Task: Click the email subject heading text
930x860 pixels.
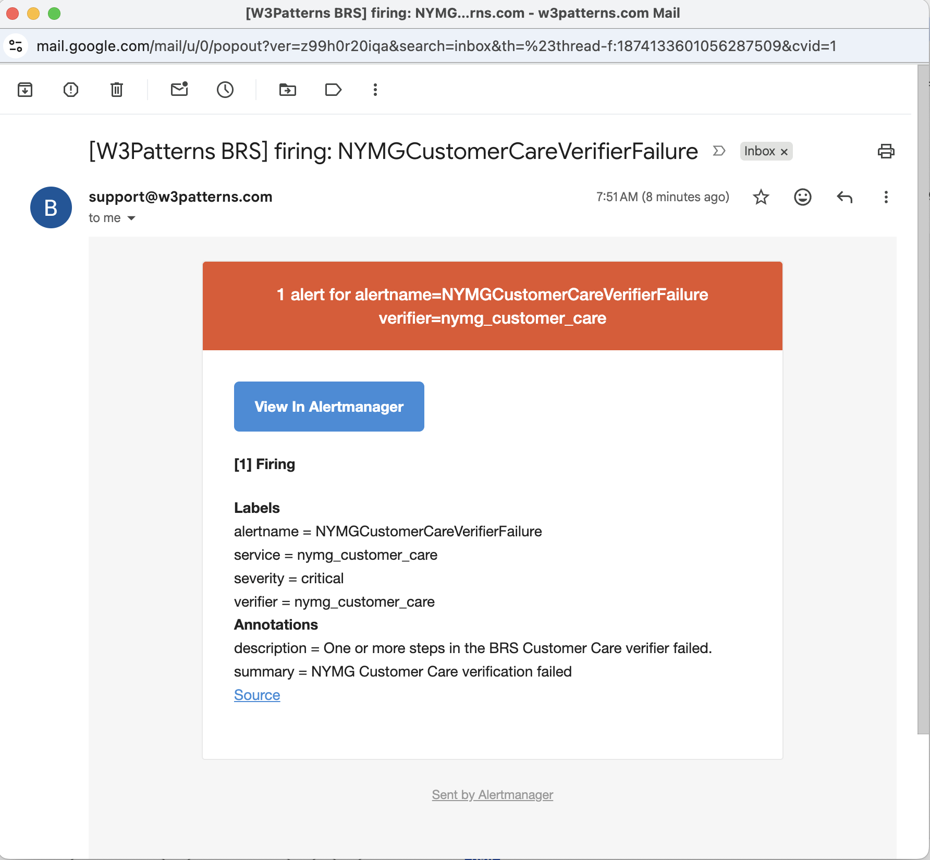Action: pos(394,151)
